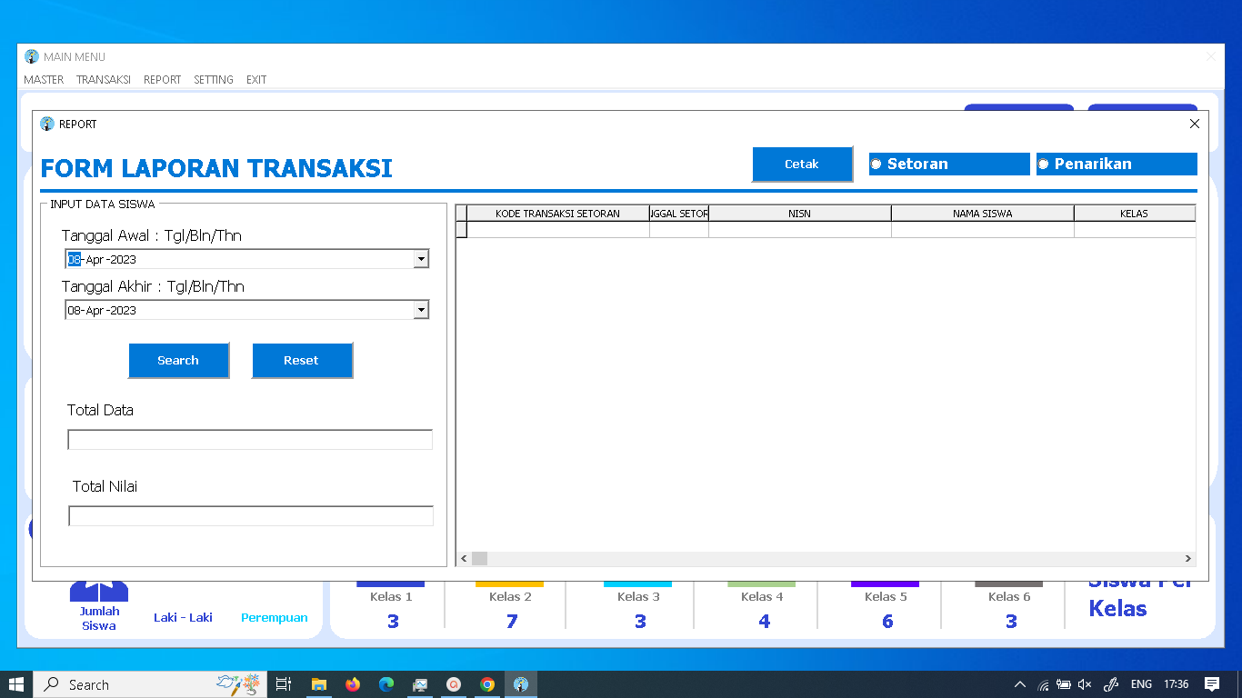Open the TRANSAKSI menu
This screenshot has width=1242, height=698.
pos(103,79)
